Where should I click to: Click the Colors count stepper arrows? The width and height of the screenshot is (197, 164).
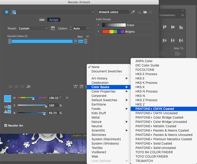click(x=71, y=28)
